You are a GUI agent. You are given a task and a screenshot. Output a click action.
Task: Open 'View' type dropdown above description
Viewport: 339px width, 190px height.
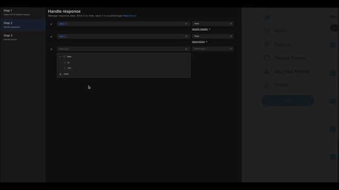point(213,36)
